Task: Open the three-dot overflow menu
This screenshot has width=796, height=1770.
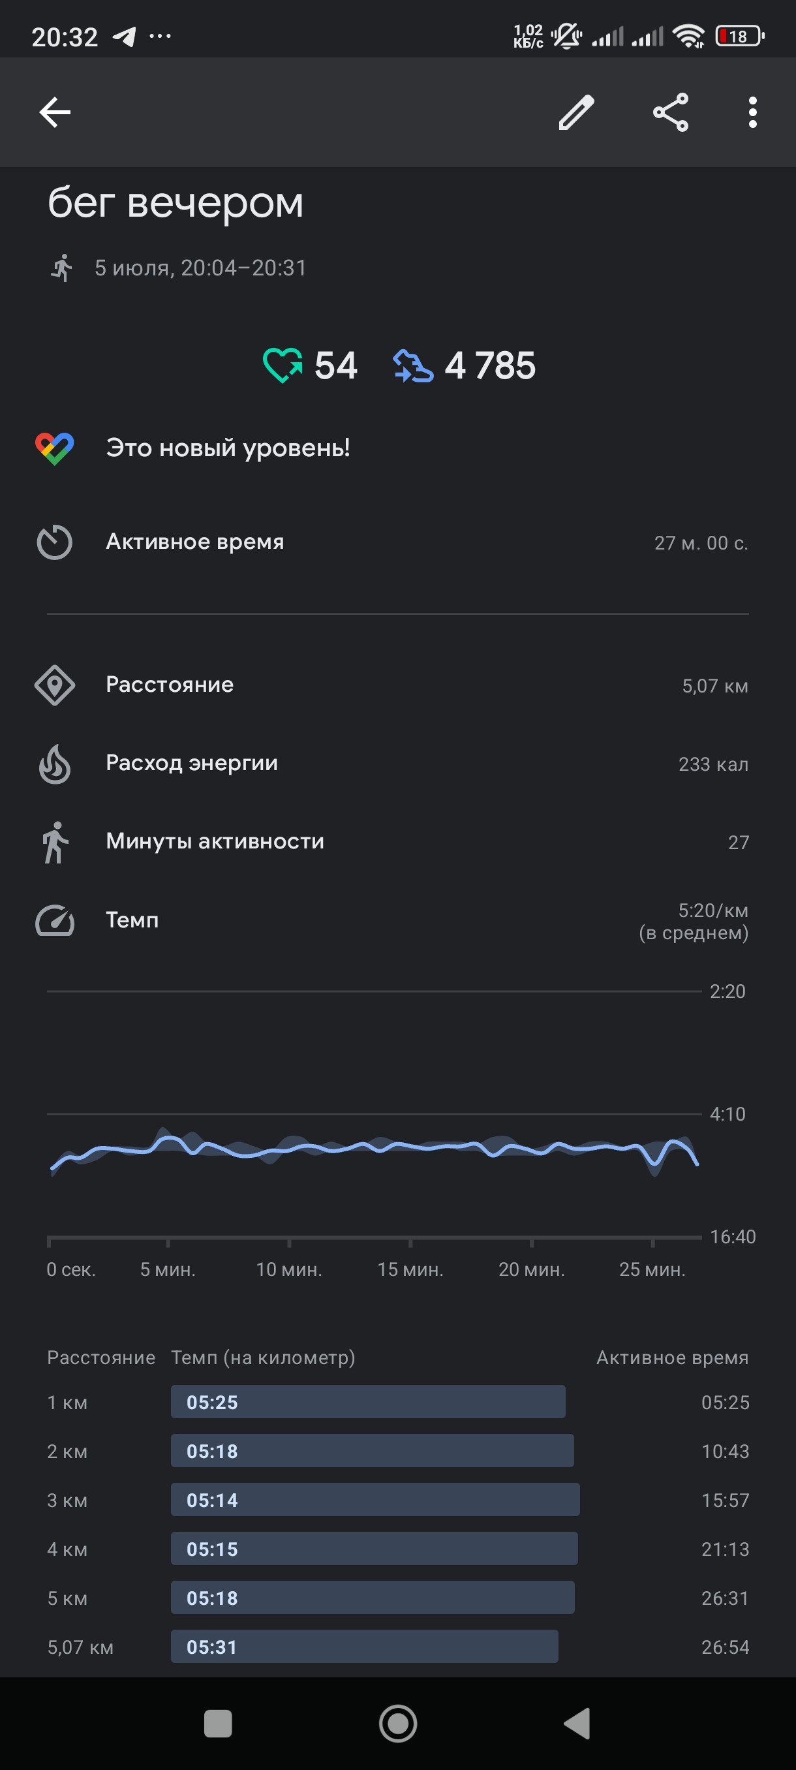Action: [x=753, y=112]
